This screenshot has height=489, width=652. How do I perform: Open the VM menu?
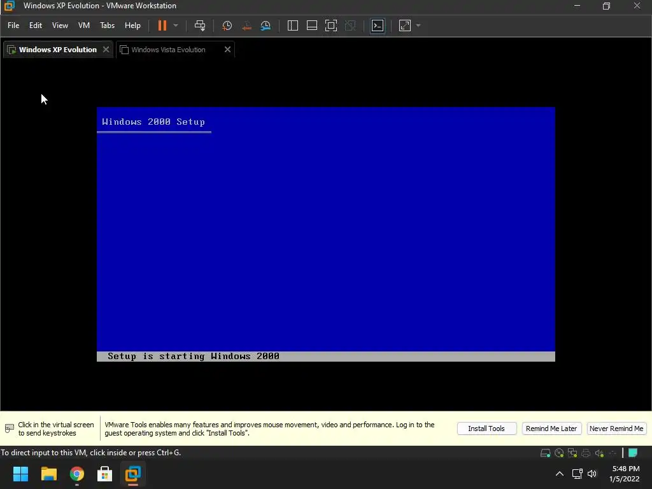[x=84, y=25]
